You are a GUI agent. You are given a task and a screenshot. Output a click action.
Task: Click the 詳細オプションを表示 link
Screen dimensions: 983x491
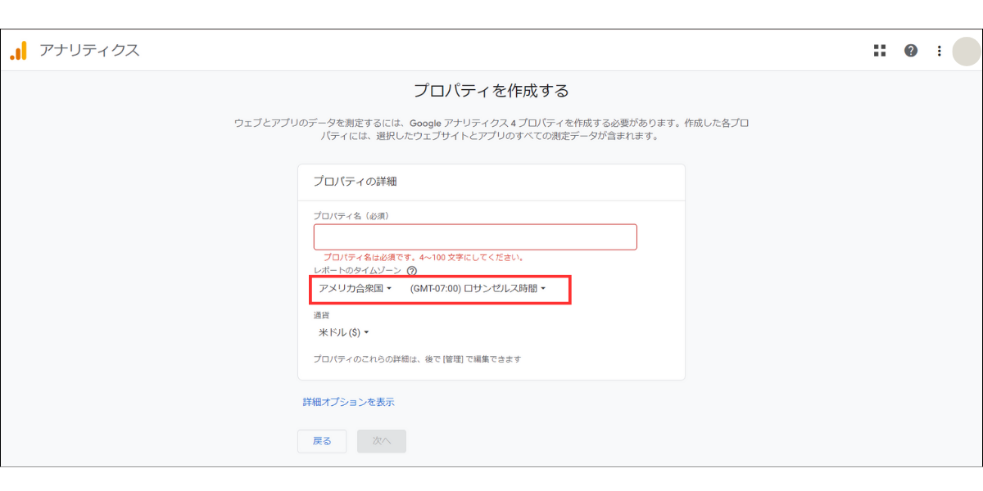349,402
